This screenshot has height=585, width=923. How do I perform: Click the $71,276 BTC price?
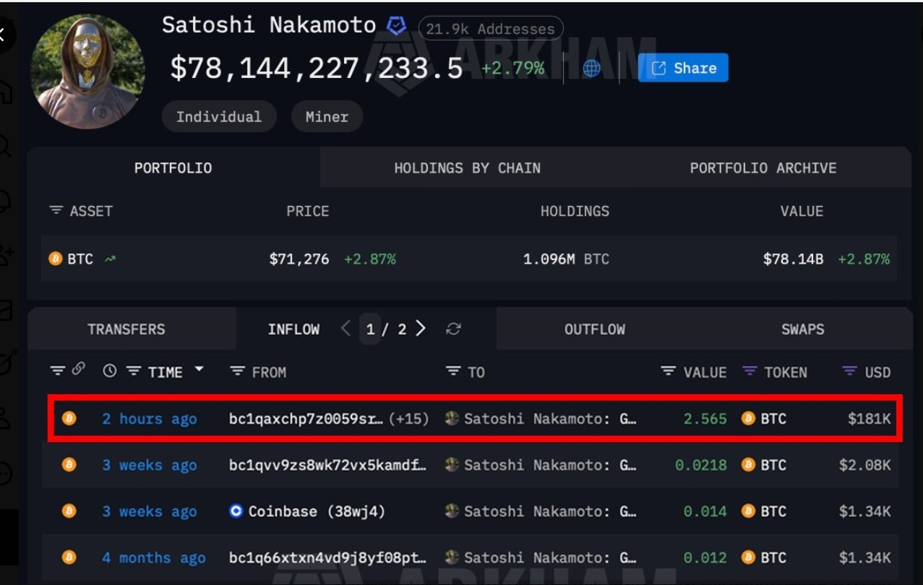(299, 259)
